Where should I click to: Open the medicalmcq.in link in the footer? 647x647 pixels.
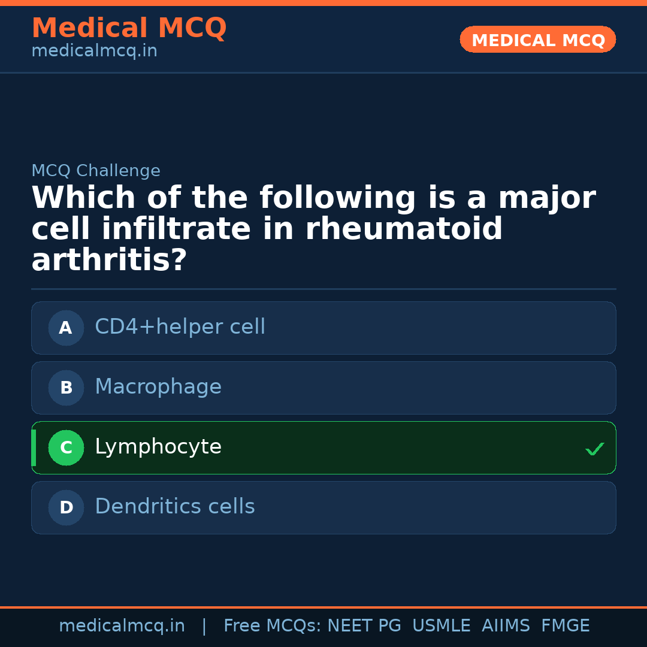coord(122,626)
